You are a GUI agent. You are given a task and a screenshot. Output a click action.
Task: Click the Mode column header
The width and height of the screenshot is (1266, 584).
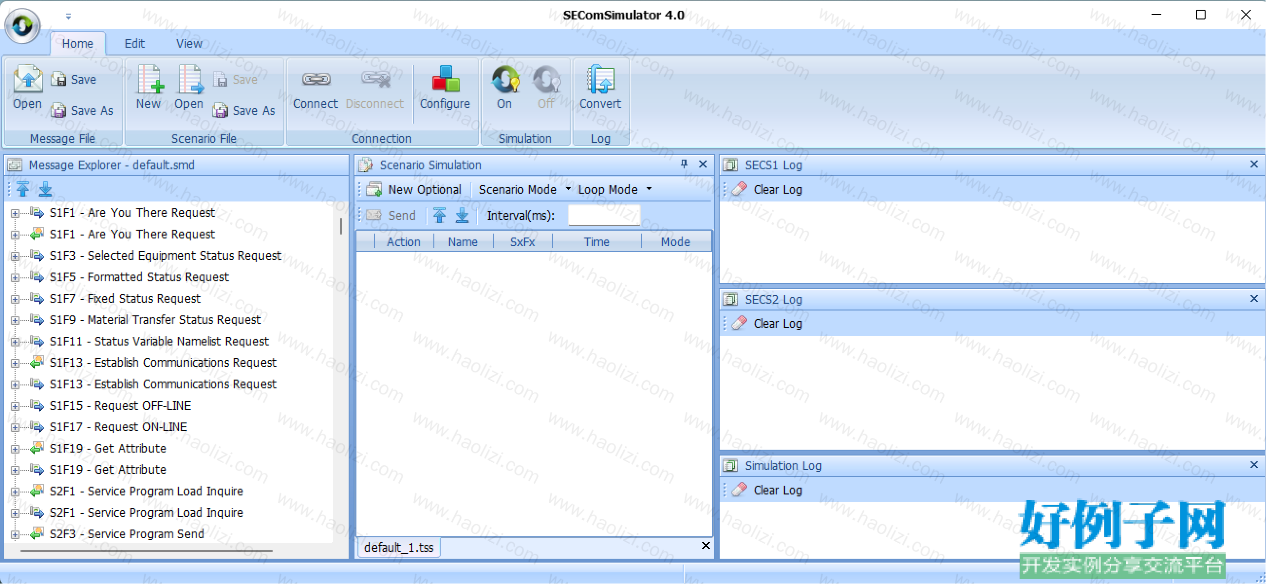point(676,242)
